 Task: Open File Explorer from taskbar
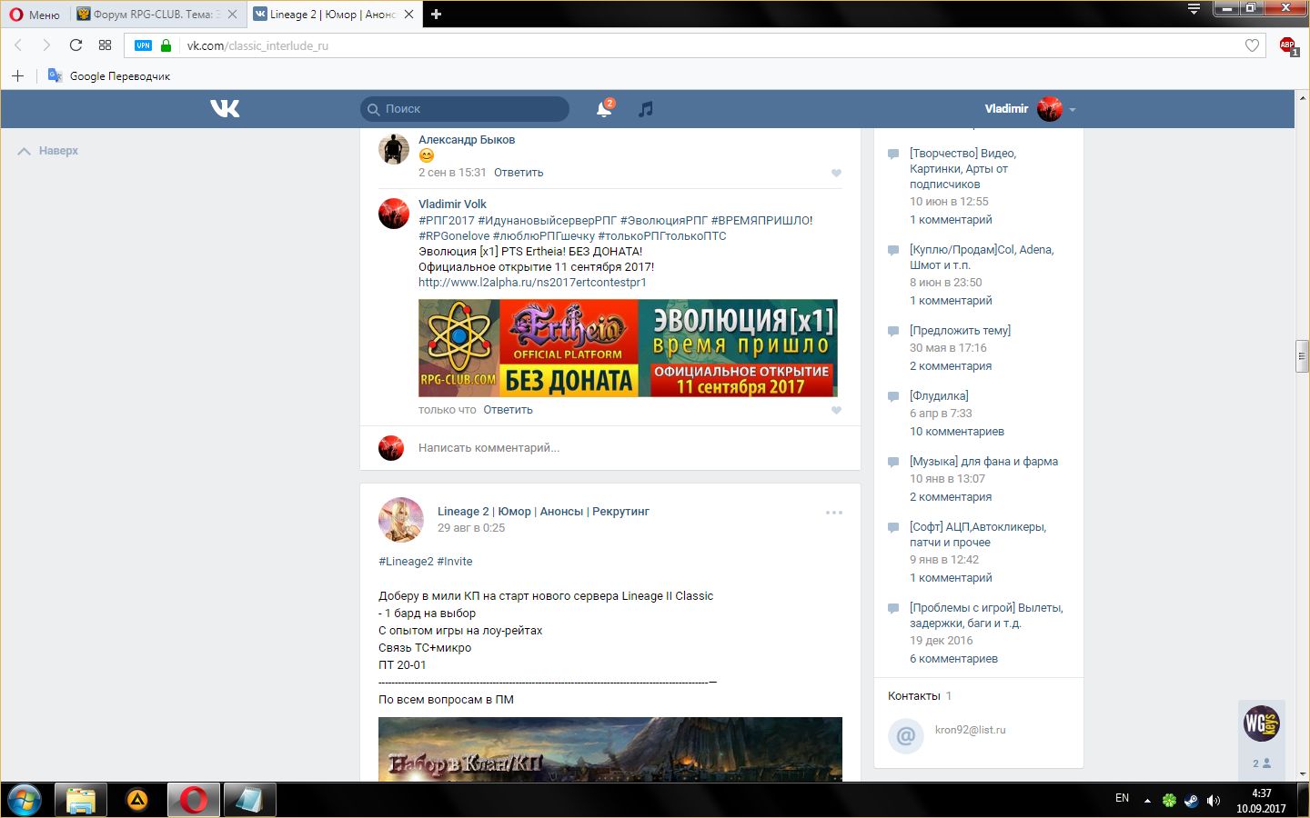[81, 800]
